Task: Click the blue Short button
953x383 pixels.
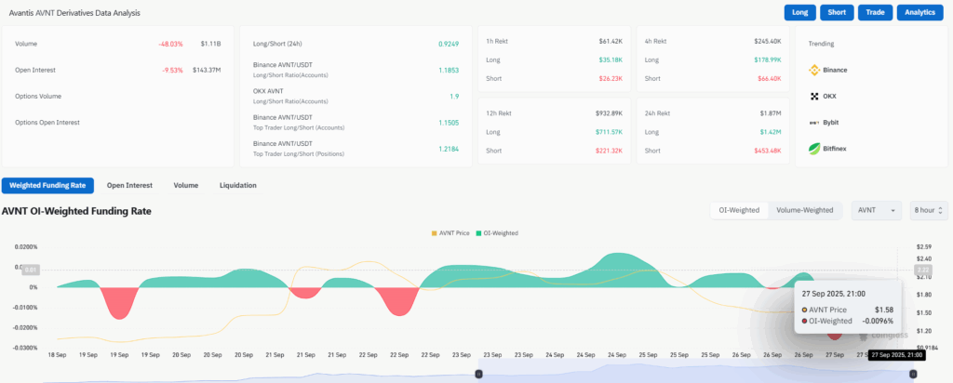Action: [838, 13]
